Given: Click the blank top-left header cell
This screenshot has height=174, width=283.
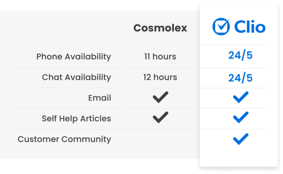Looking at the screenshot, I should pyautogui.click(x=64, y=28).
